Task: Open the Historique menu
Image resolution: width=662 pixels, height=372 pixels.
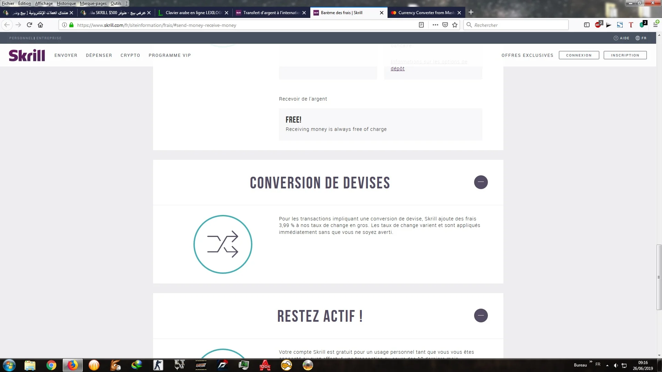Action: pyautogui.click(x=66, y=3)
